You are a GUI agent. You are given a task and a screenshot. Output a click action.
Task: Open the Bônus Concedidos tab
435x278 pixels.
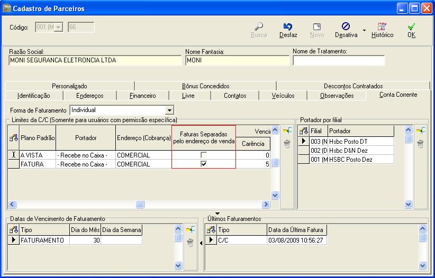(205, 86)
